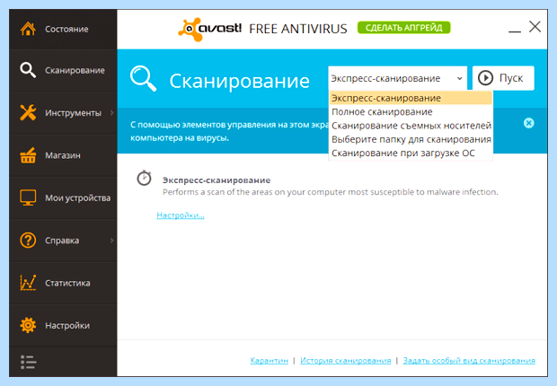Open the Статистика chart icon
This screenshot has height=386, width=557.
[28, 283]
